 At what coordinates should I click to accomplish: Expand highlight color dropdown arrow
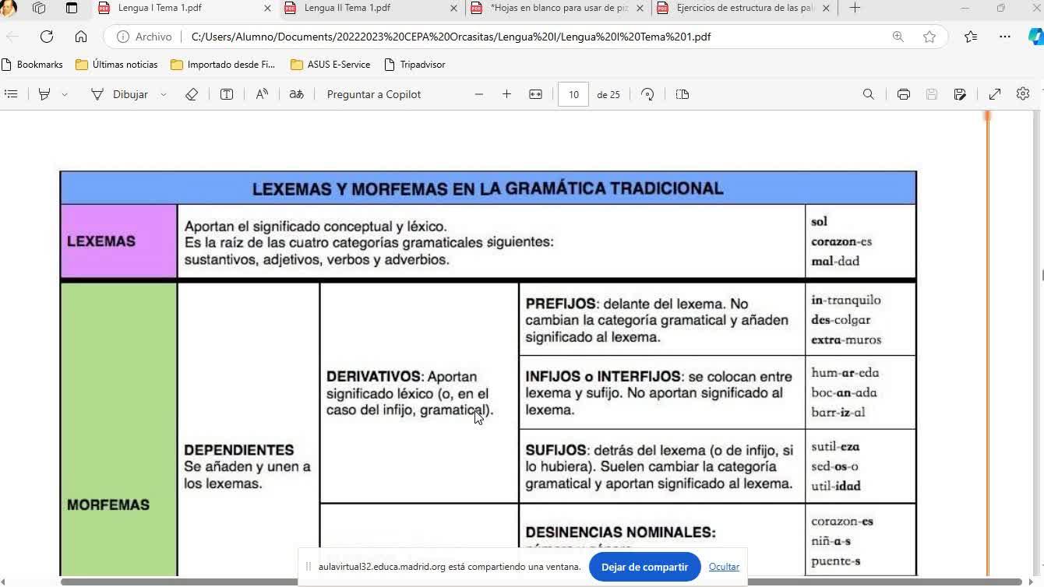pyautogui.click(x=65, y=94)
